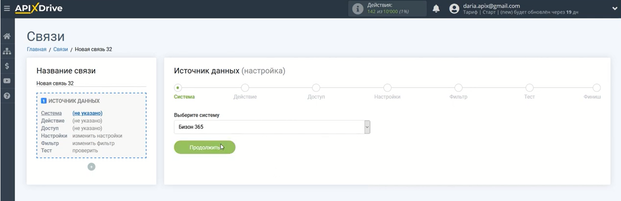The image size is (621, 201).
Task: Edit the connection name field Новая связь 32
Action: point(91,83)
